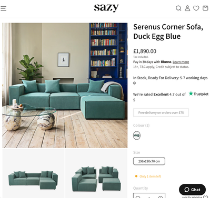View the sofa front view thumbnail
210x198 pixels.
(x=33, y=173)
